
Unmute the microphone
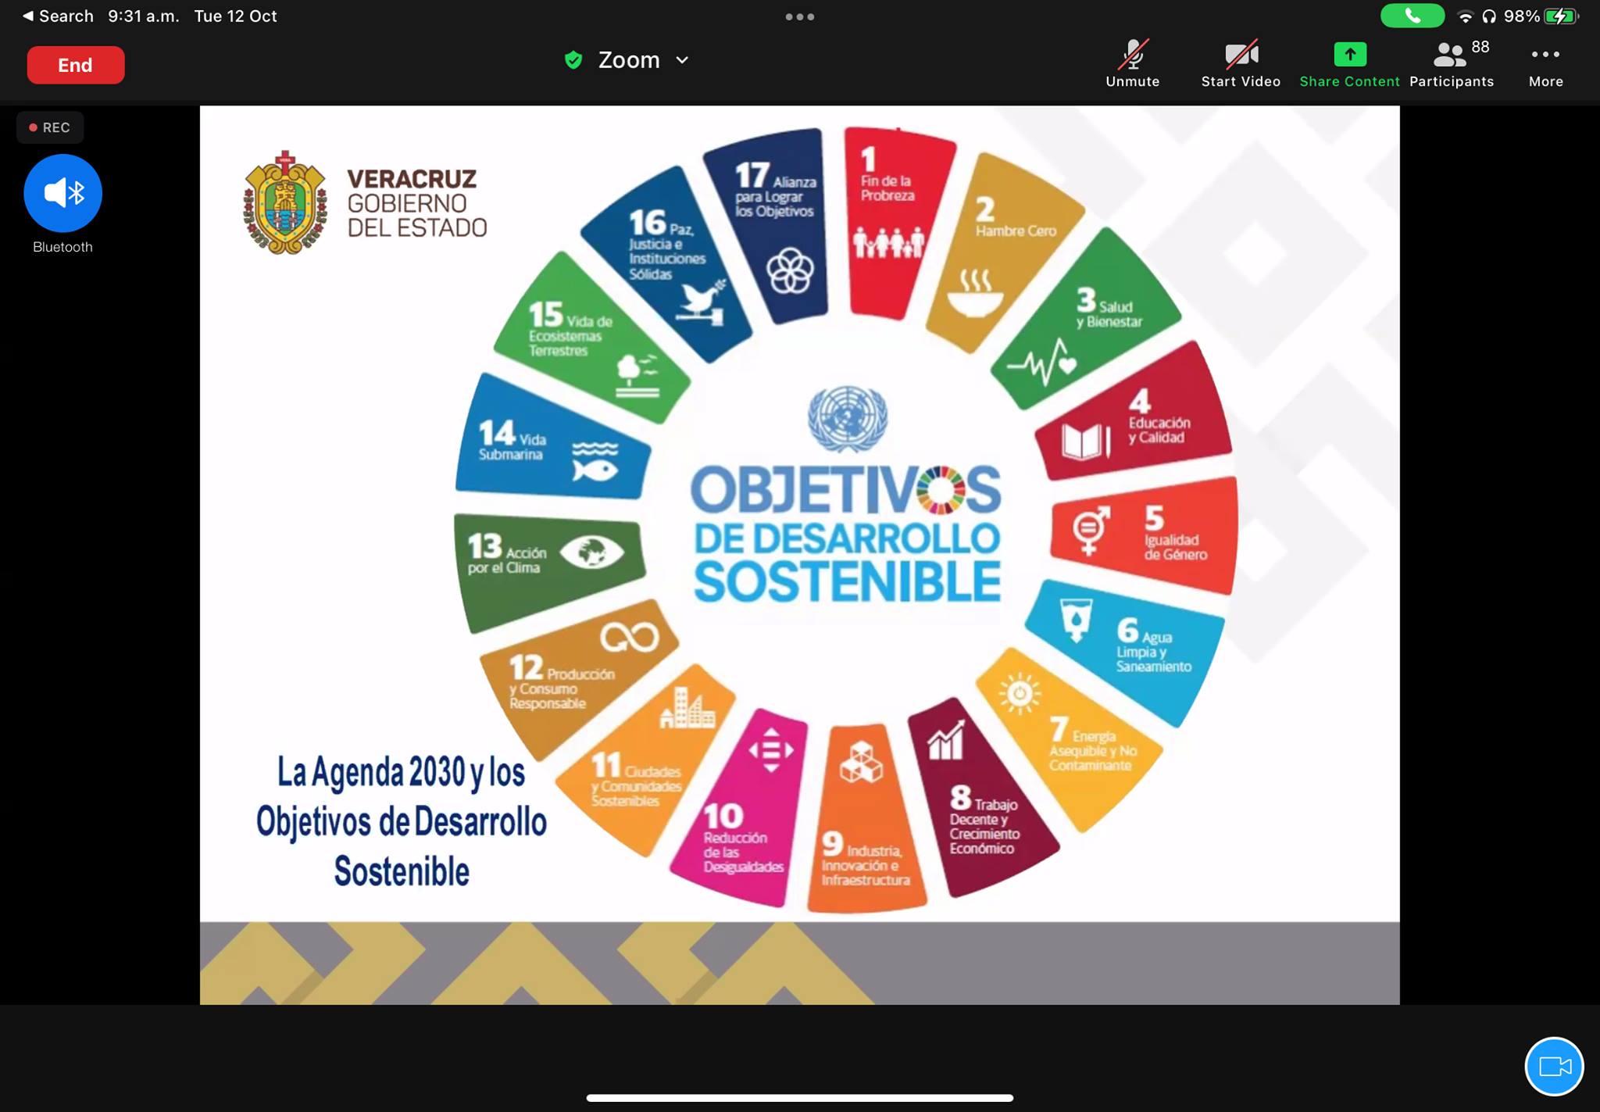click(x=1132, y=63)
